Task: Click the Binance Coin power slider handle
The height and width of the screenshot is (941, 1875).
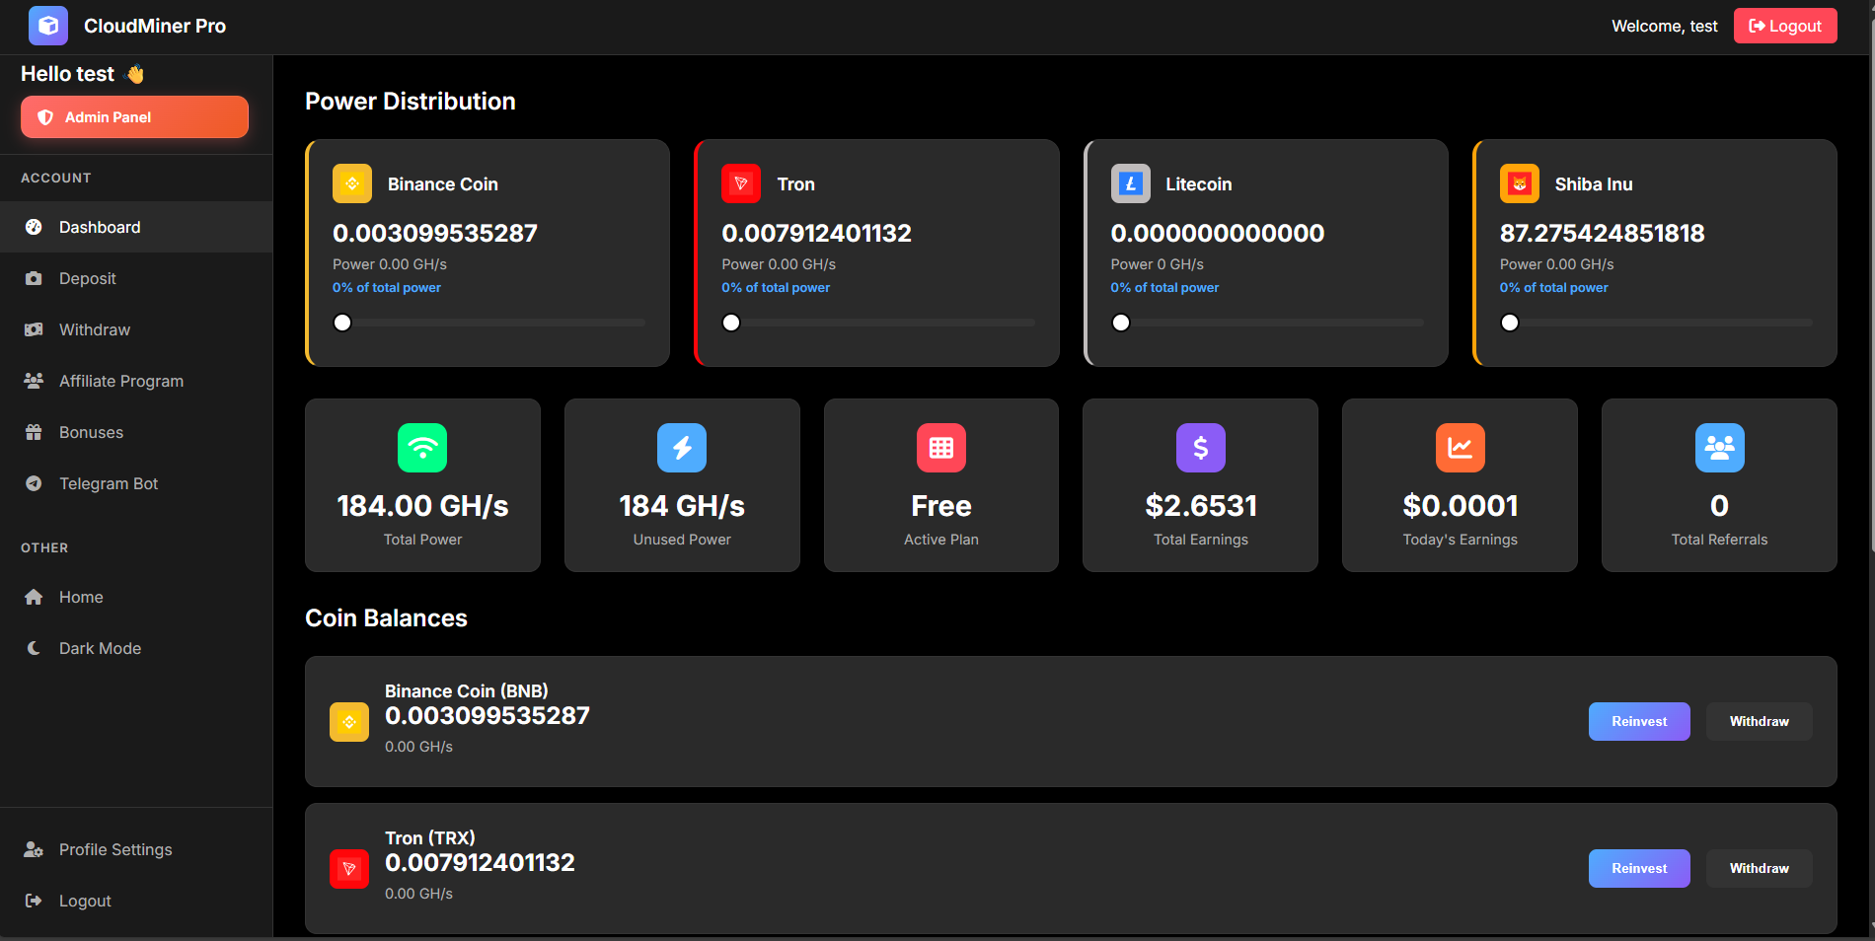Action: pyautogui.click(x=342, y=323)
